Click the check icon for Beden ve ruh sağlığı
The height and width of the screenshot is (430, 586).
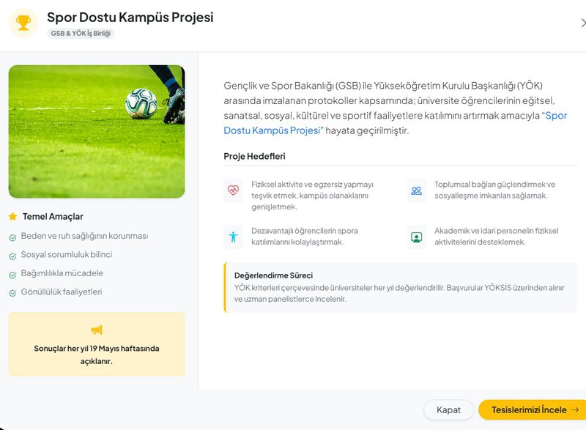pyautogui.click(x=13, y=237)
